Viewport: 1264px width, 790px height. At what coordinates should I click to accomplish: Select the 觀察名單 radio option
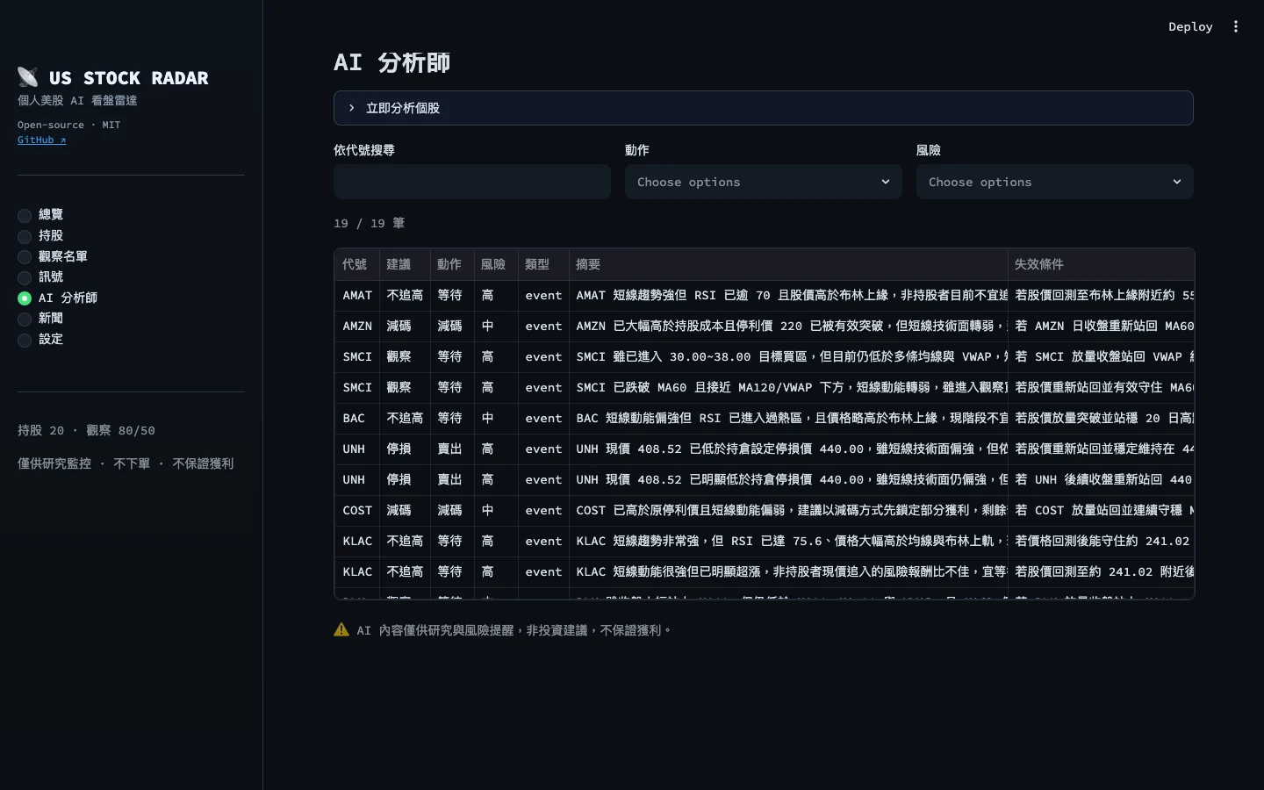(53, 256)
